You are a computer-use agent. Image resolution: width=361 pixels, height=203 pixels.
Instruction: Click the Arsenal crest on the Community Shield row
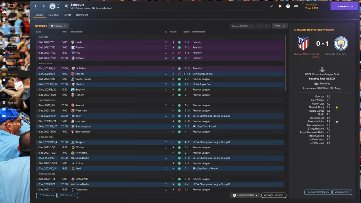point(73,74)
